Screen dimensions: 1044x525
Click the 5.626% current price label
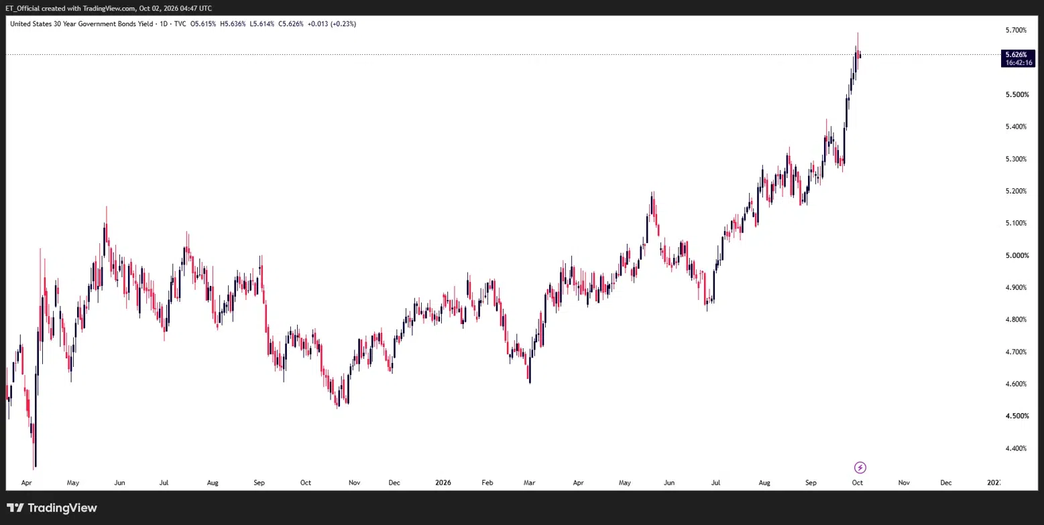pyautogui.click(x=1016, y=54)
